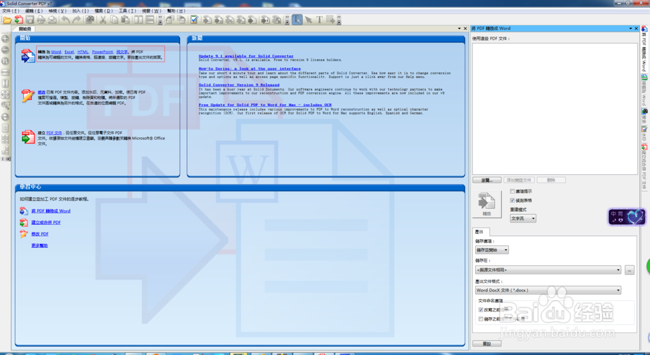The image size is (650, 355).
Task: Open a file with the folder icon
Action: point(7,20)
